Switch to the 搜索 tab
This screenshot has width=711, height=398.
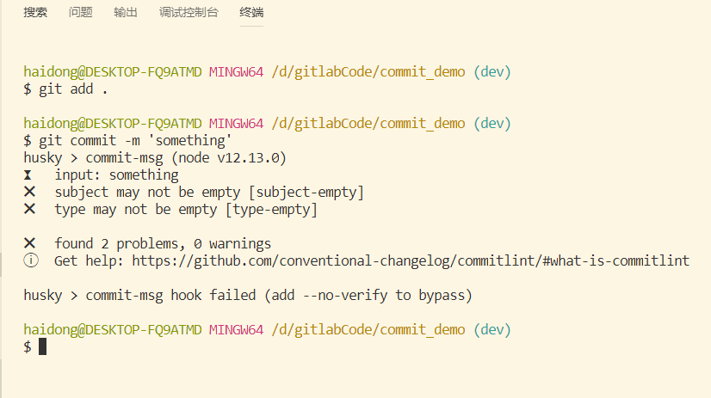tap(35, 12)
